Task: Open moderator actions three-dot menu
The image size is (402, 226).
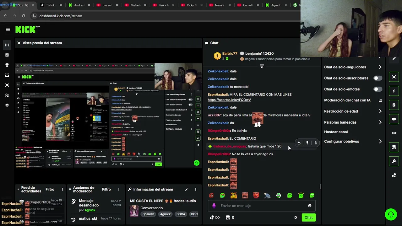Action: point(119,189)
